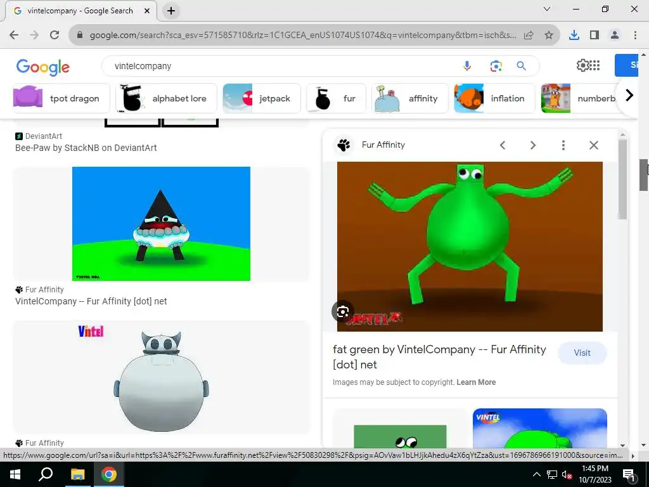Open Bee-Paw by StackNB DeviantArt result

pyautogui.click(x=86, y=148)
